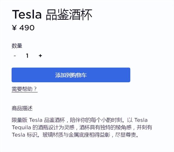Click 限量版 at the description start
Image resolution: width=174 pixels, height=152 pixels.
(19, 120)
